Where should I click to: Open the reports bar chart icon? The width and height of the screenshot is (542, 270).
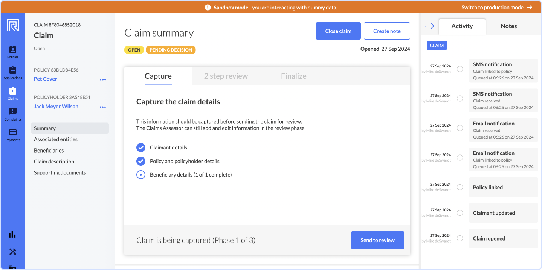(12, 234)
